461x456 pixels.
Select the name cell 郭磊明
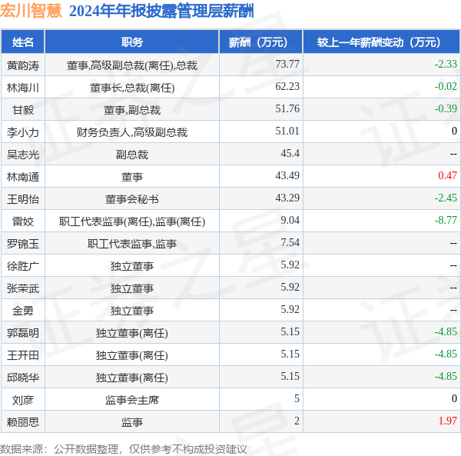(x=22, y=333)
